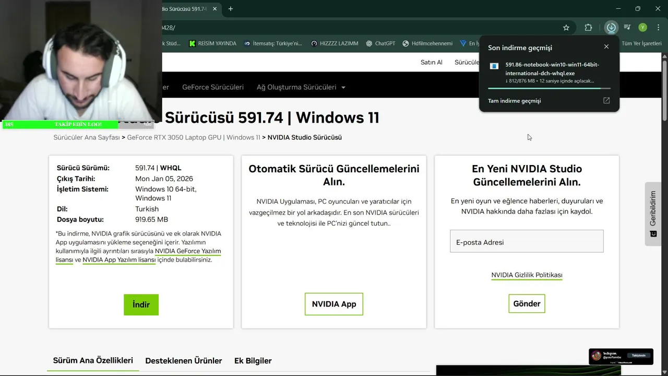Click Takip Edin follower goal bar
The height and width of the screenshot is (376, 668).
coord(77,124)
